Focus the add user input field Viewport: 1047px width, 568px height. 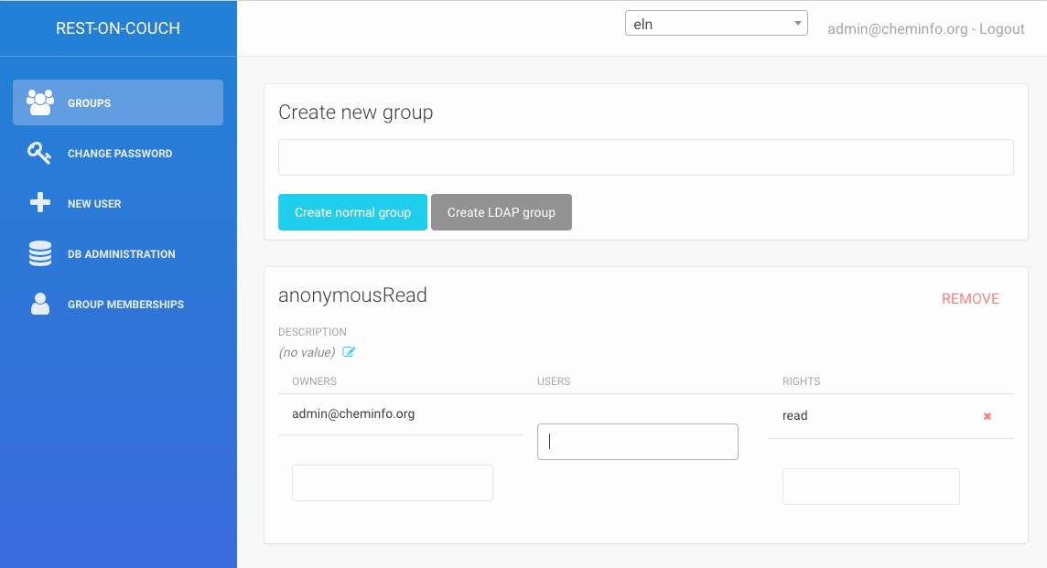click(638, 442)
